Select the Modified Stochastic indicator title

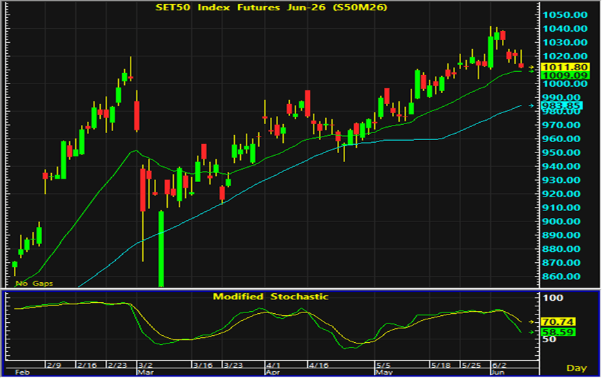point(271,297)
